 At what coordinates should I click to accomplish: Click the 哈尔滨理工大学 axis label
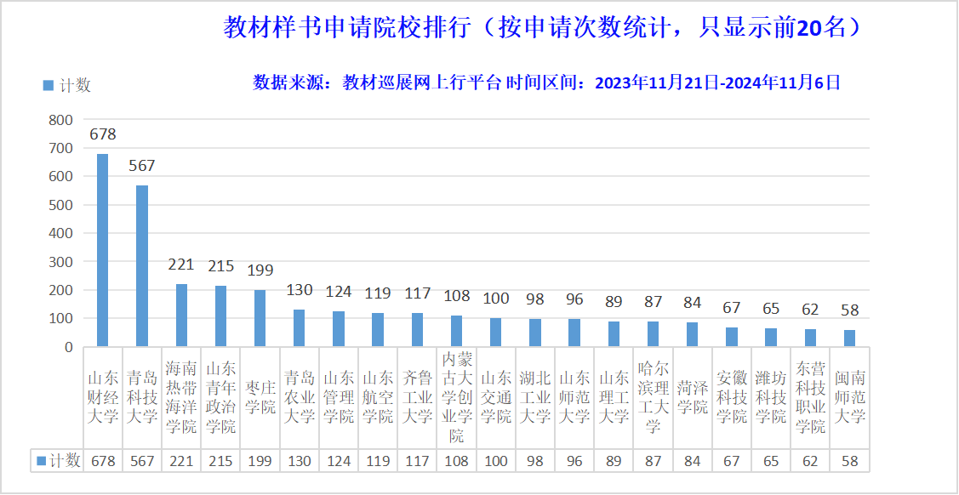[x=653, y=396]
